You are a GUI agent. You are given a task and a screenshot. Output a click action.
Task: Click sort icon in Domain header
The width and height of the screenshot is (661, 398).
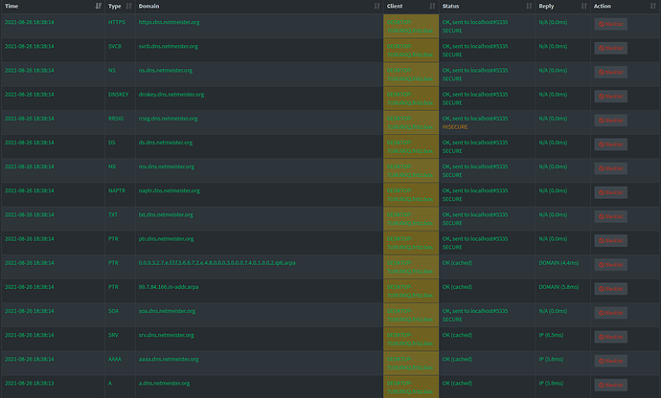(x=376, y=6)
